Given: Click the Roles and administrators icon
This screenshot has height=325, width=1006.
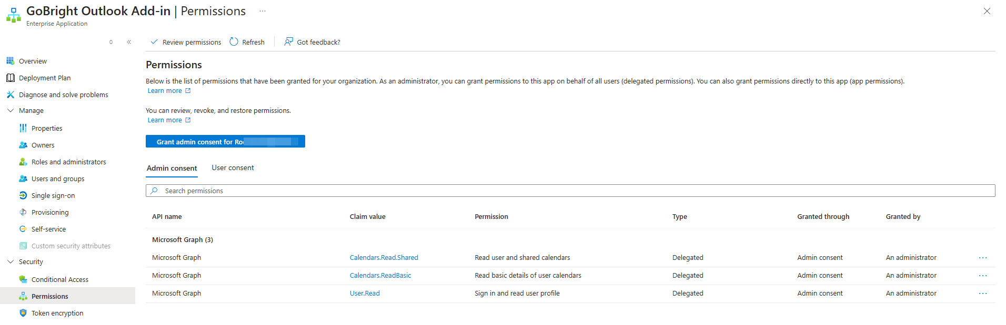Looking at the screenshot, I should tap(23, 162).
